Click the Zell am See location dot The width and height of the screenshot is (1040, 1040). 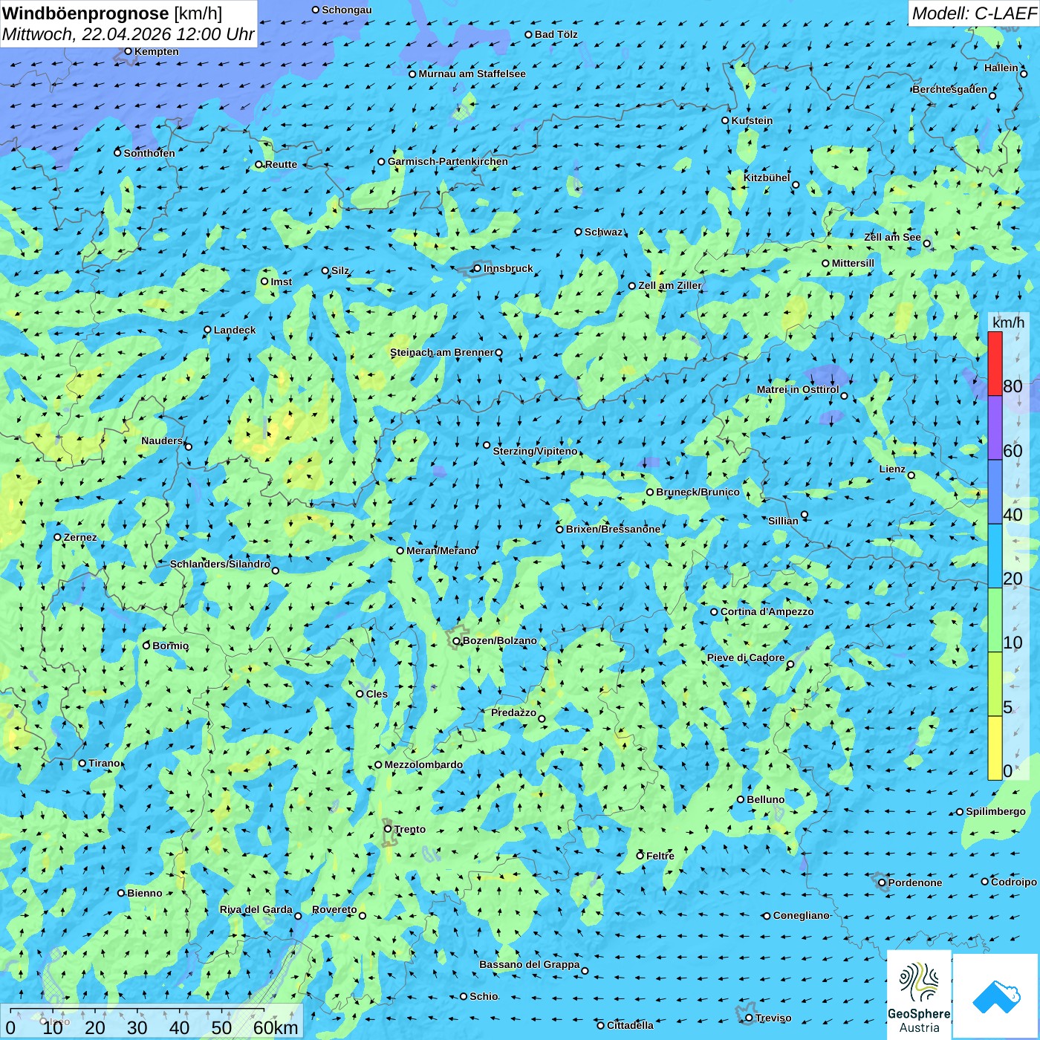click(926, 244)
